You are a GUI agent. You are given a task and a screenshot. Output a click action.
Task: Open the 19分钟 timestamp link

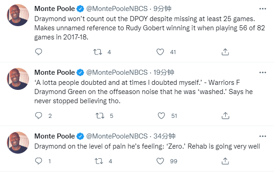(164, 72)
